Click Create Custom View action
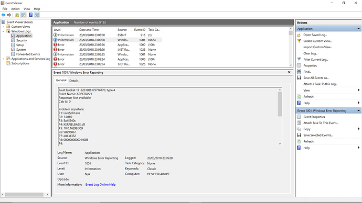The height and width of the screenshot is (203, 362). [317, 41]
